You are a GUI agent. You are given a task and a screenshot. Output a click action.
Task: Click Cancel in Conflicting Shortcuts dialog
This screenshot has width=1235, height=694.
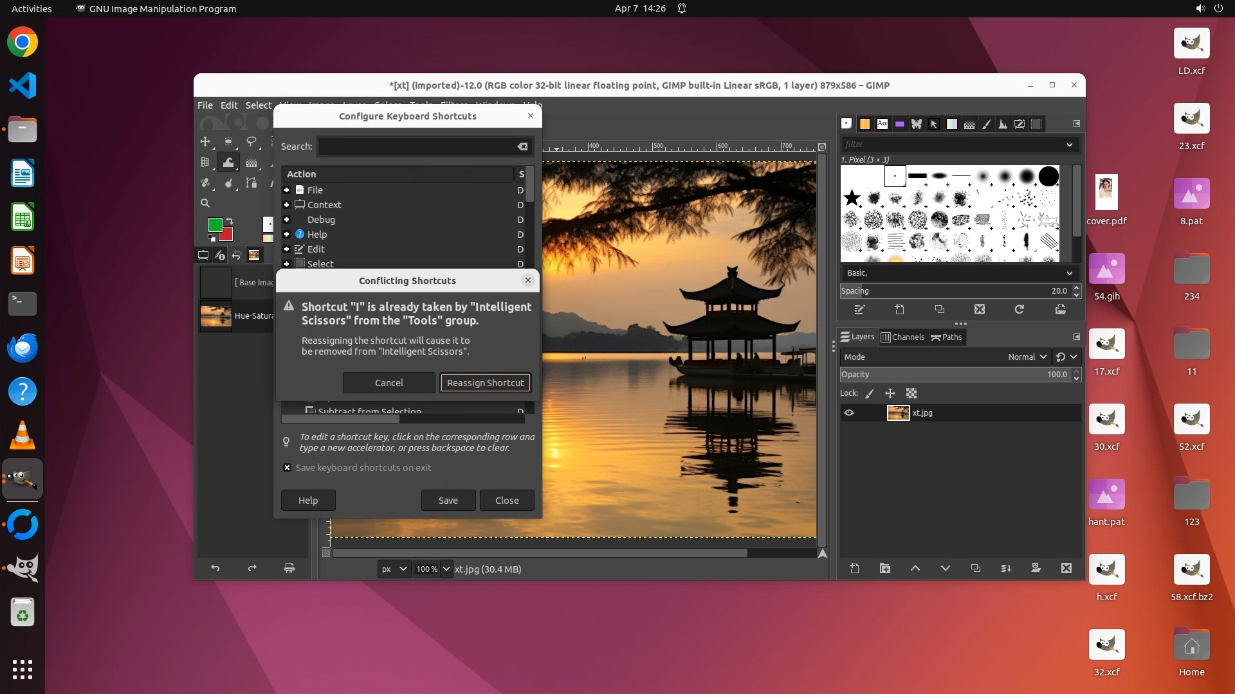[x=389, y=383]
